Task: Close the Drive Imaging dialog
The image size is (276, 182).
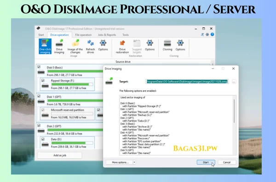Action: point(233,69)
